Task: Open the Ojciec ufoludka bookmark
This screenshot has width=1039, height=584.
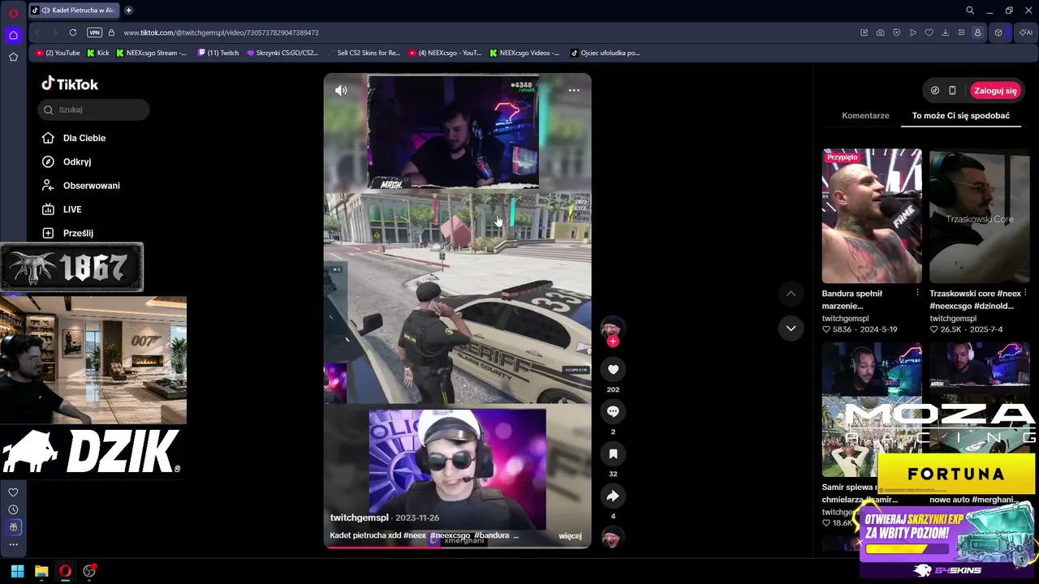Action: (x=605, y=53)
